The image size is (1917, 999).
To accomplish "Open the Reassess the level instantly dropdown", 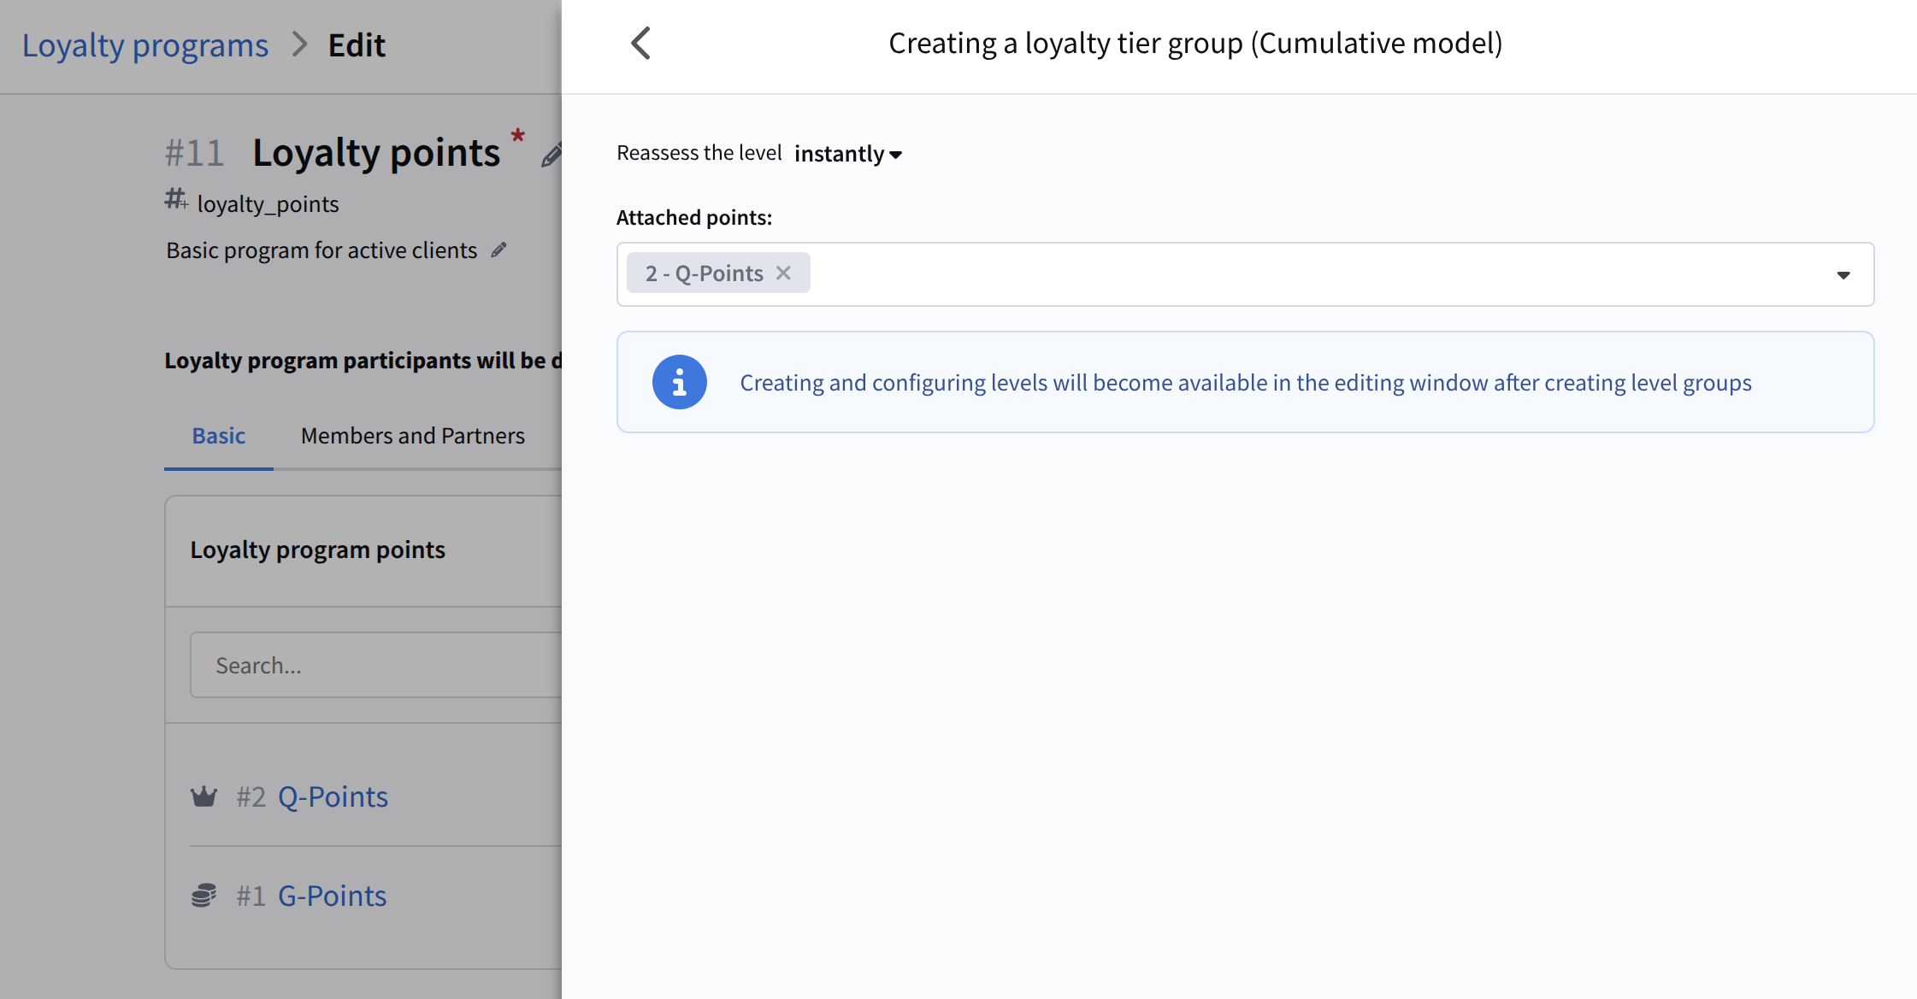I will click(847, 154).
